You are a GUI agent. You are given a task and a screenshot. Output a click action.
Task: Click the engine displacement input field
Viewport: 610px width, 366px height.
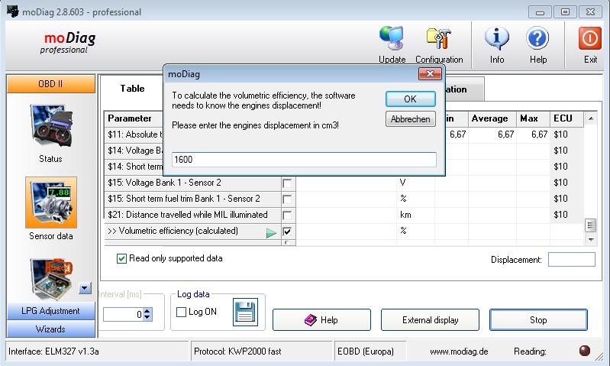tap(304, 160)
